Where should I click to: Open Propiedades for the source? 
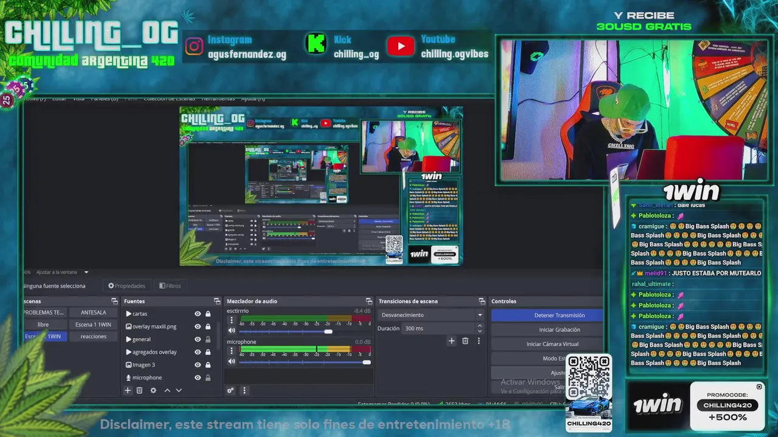point(126,286)
